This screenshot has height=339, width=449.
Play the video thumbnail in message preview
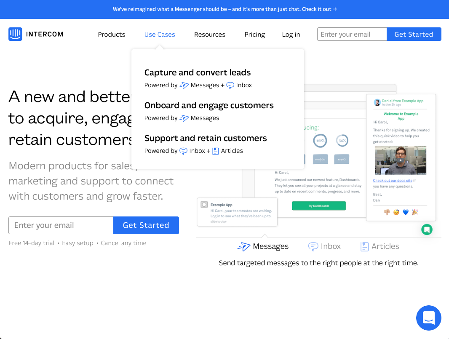pos(400,160)
